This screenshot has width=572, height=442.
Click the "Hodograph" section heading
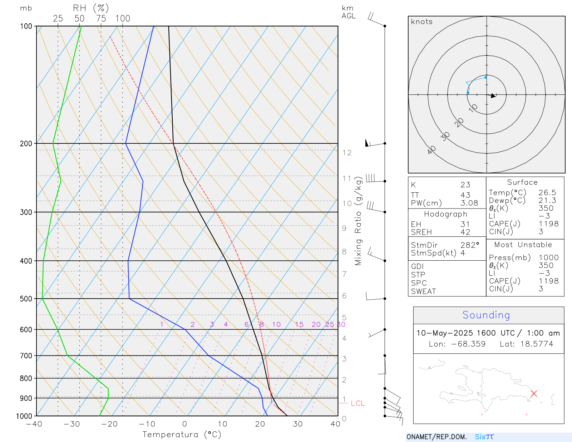pyautogui.click(x=445, y=214)
